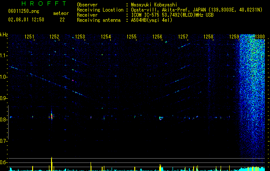Viewport: 270px width, 171px height.
Task: Click the 1256 time marker
Action: 157,37
